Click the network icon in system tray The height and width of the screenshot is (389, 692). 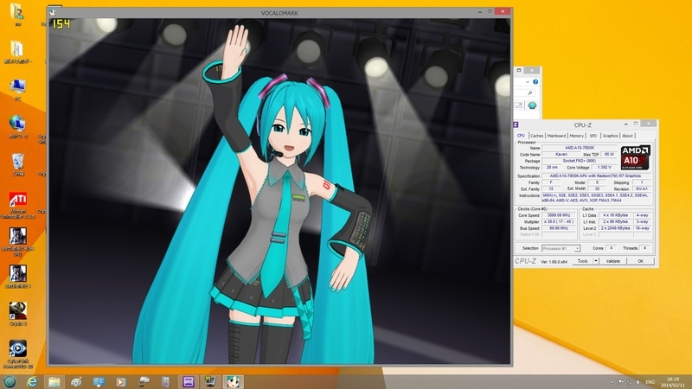click(x=629, y=382)
